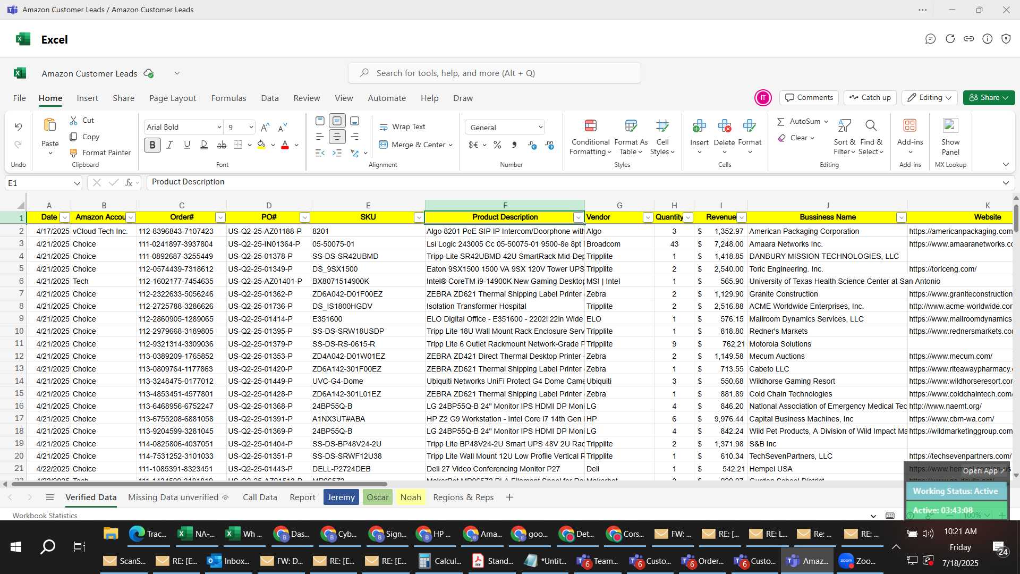The width and height of the screenshot is (1020, 574).
Task: Toggle Wrap Text
Action: click(402, 127)
